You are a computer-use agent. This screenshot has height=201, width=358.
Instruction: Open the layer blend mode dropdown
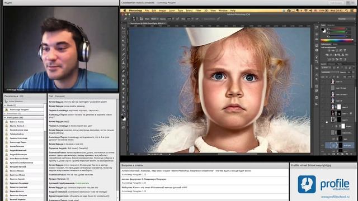[329, 72]
